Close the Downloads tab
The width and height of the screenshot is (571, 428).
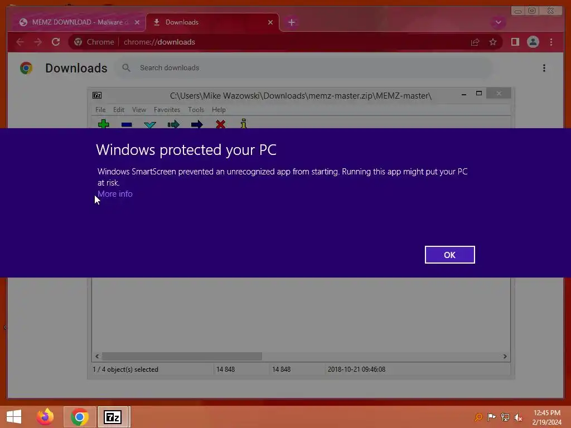pyautogui.click(x=270, y=22)
